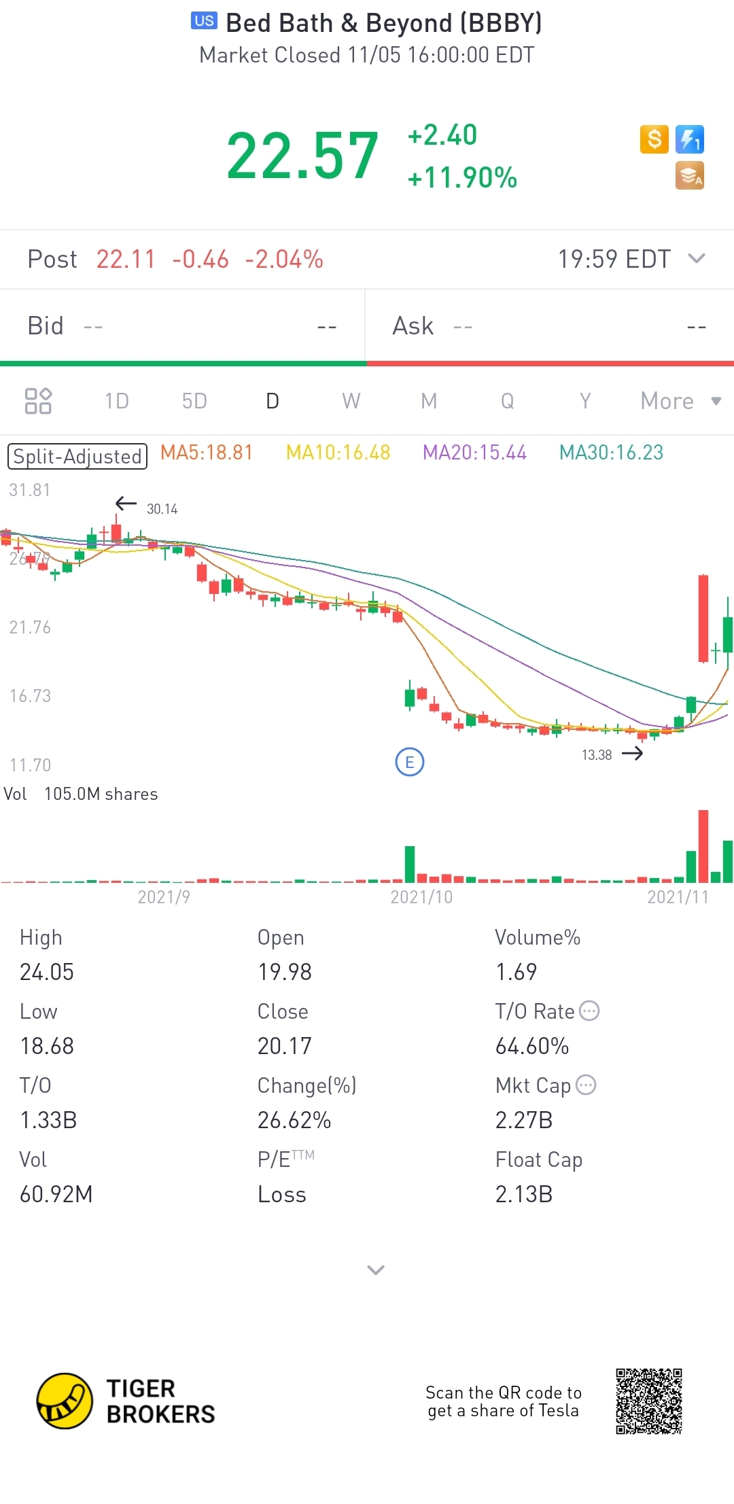Select the Y yearly chart tab
This screenshot has width=734, height=1504.
coord(585,401)
